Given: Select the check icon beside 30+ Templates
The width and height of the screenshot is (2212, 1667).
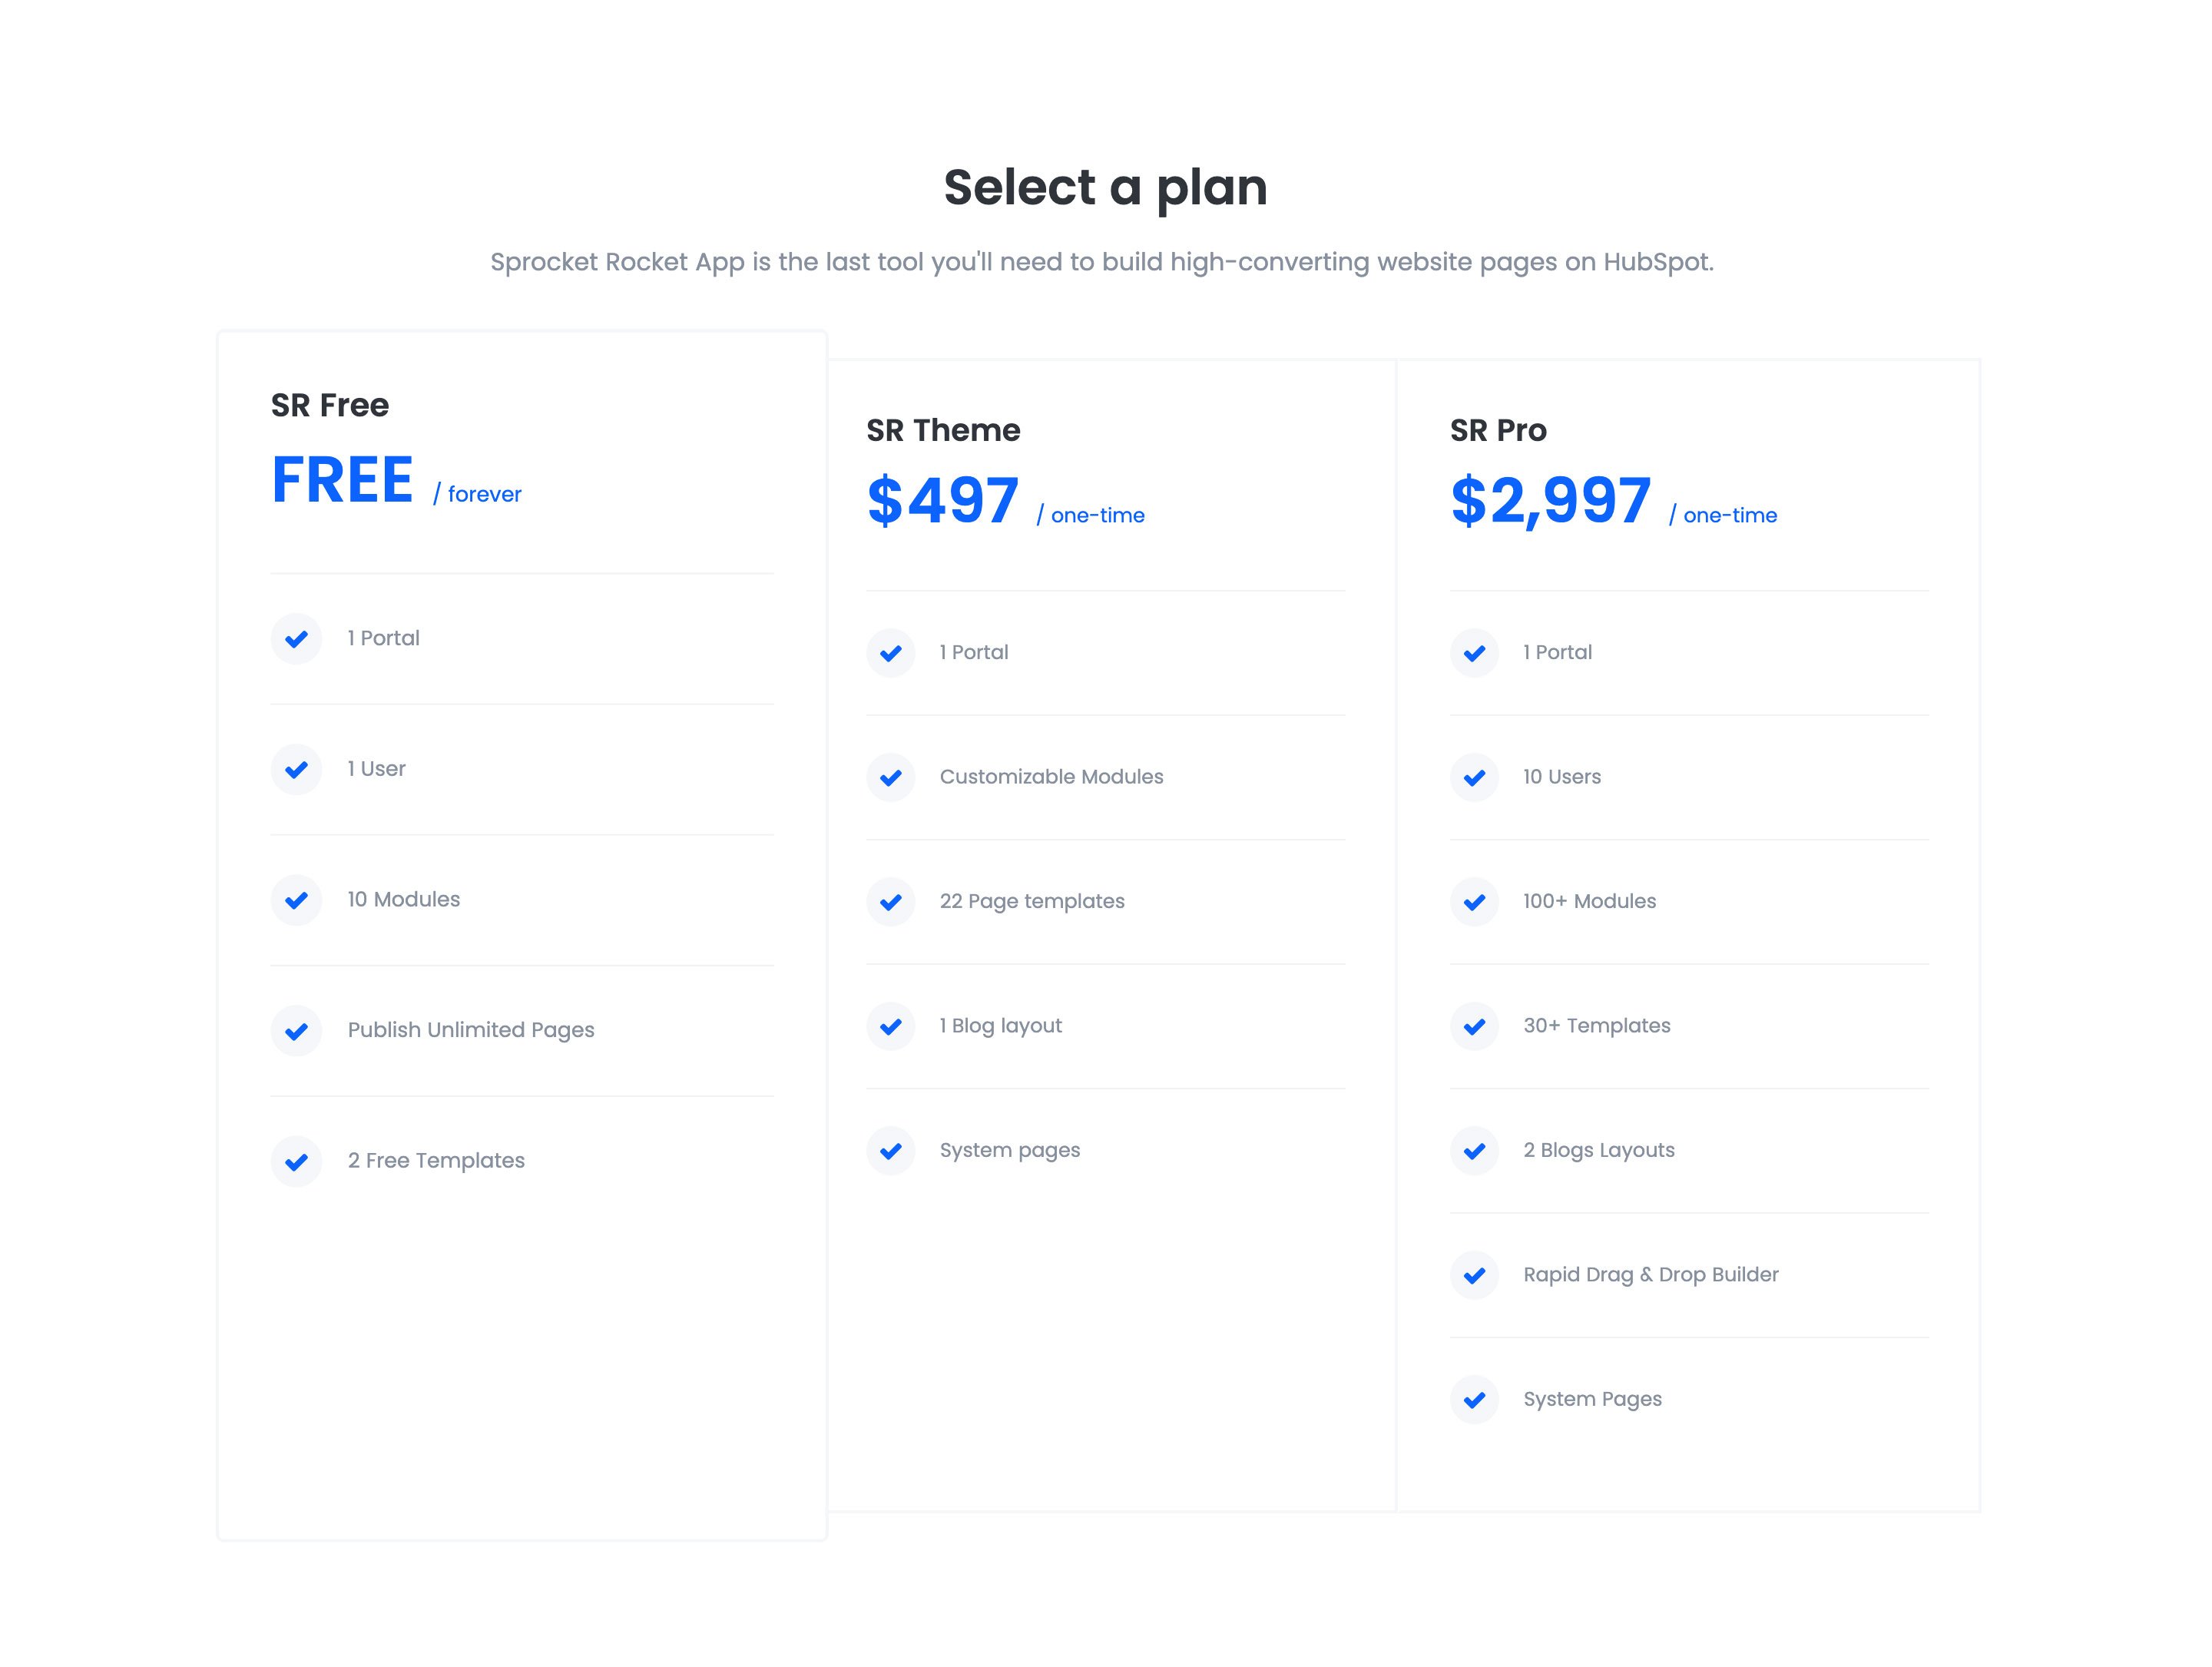Looking at the screenshot, I should pos(1474,1027).
